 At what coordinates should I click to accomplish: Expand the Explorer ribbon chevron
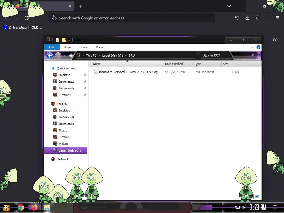pyautogui.click(x=252, y=47)
